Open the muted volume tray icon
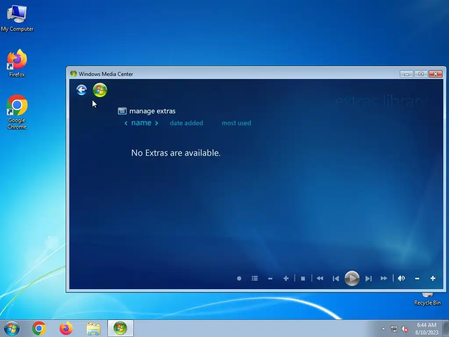This screenshot has width=449, height=337. click(x=405, y=329)
